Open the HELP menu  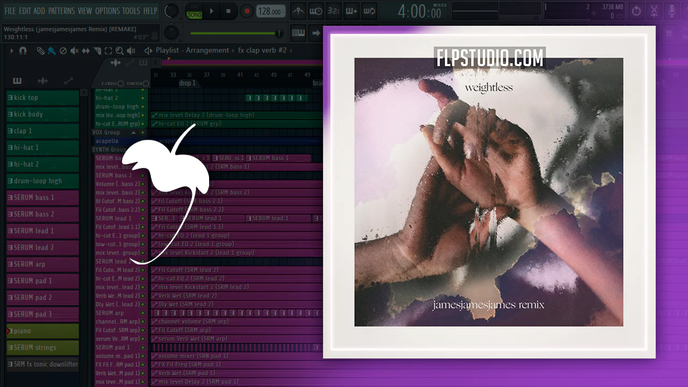coord(150,11)
